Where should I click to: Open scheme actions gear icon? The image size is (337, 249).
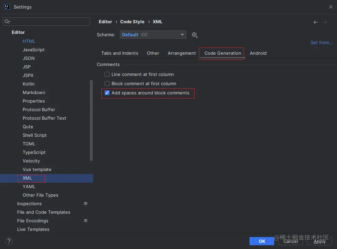pos(194,35)
